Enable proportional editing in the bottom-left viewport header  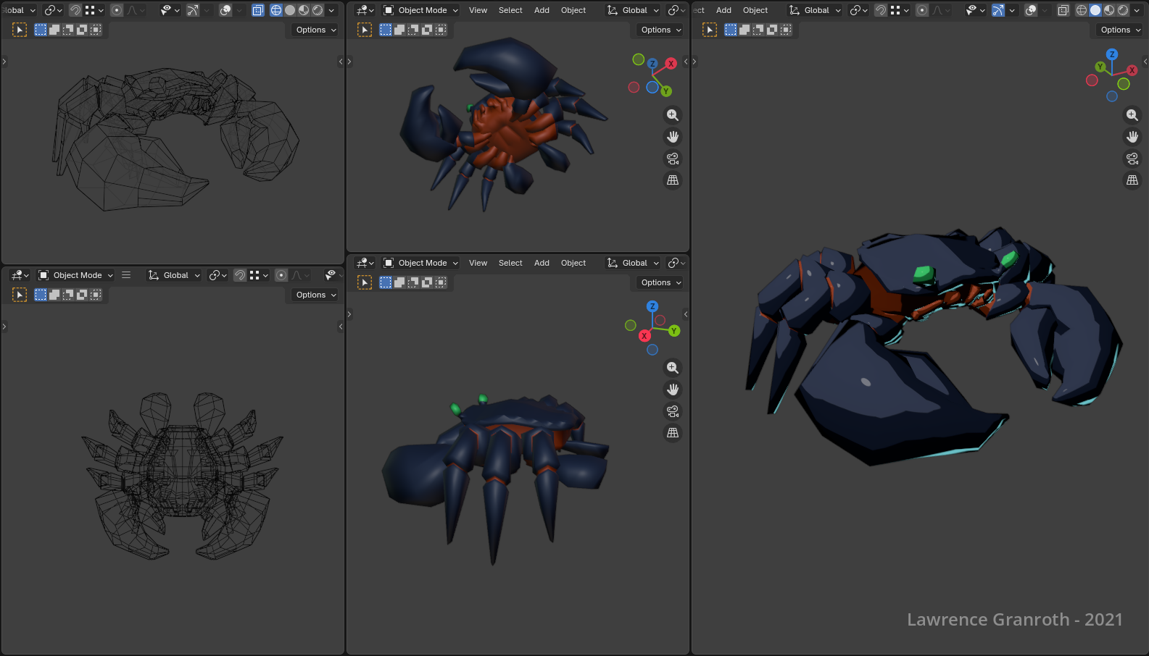pos(281,275)
